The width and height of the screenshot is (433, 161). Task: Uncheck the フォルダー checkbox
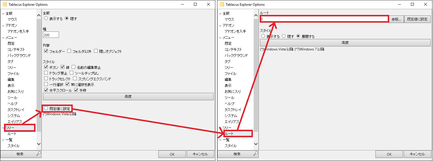click(x=46, y=51)
